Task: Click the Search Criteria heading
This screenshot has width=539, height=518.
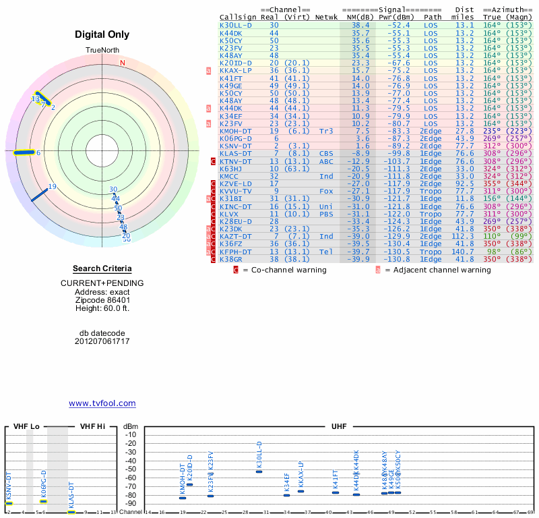Action: coord(102,268)
